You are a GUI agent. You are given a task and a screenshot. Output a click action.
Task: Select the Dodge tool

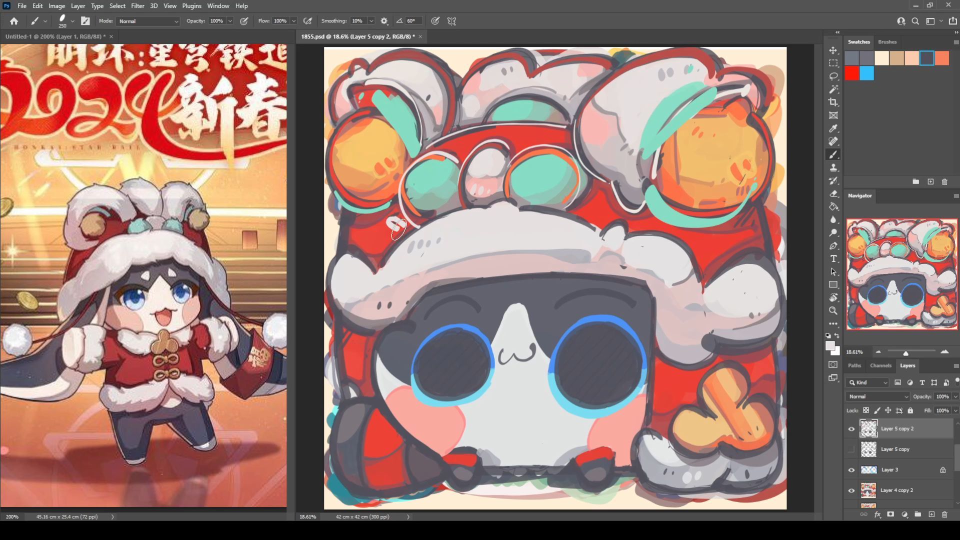click(x=833, y=232)
